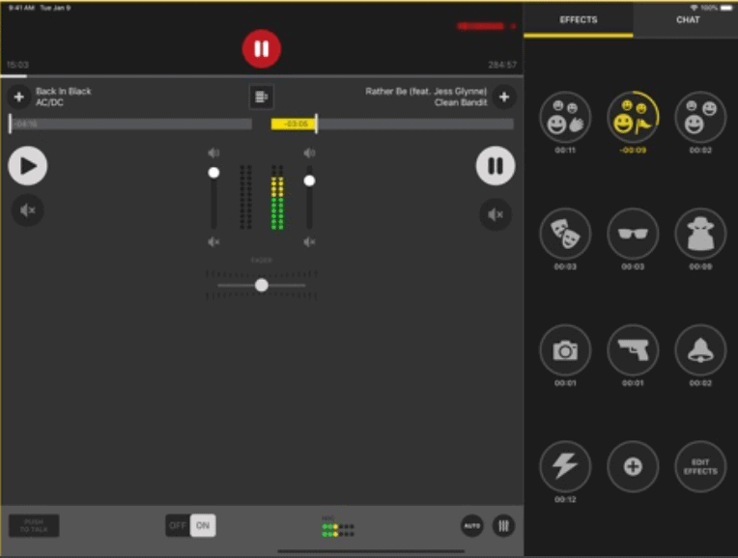The width and height of the screenshot is (738, 558).
Task: Pause the broadcast with the red button
Action: pyautogui.click(x=262, y=48)
